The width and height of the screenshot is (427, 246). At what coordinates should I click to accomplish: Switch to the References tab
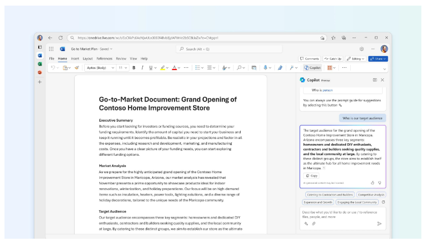coord(104,59)
